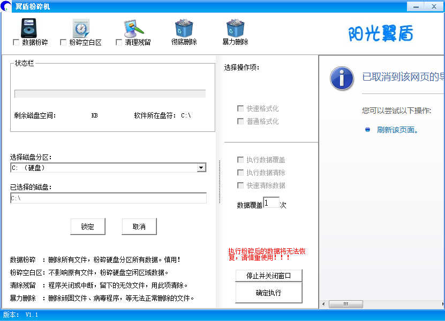Click 停止并关闭窗口 button
Viewport: 445px width, 321px height.
(269, 276)
